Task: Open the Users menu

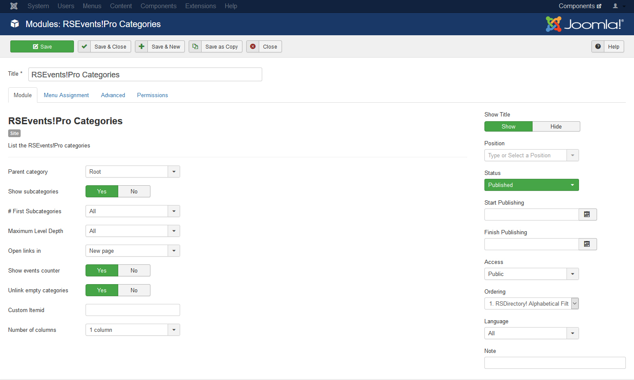Action: pyautogui.click(x=66, y=6)
